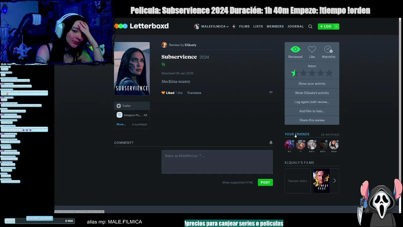Click Show ElQualy's activity

(312, 93)
